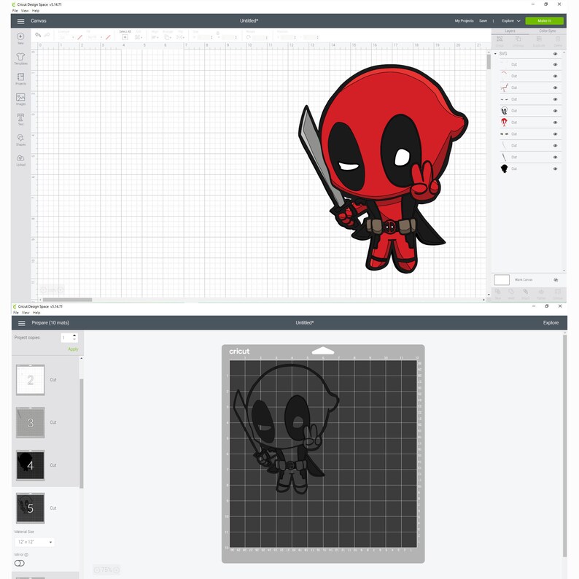Click the Group icon in Layers panel
Image resolution: width=579 pixels, height=579 pixels.
point(500,39)
